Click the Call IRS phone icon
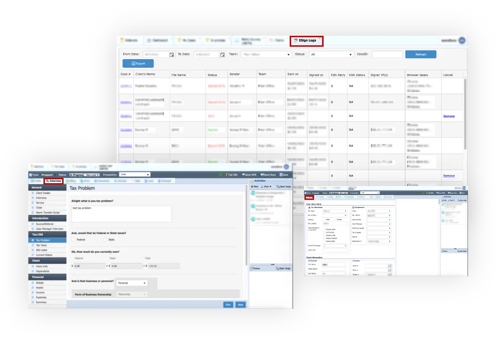This screenshot has height=342, width=500. point(227,175)
